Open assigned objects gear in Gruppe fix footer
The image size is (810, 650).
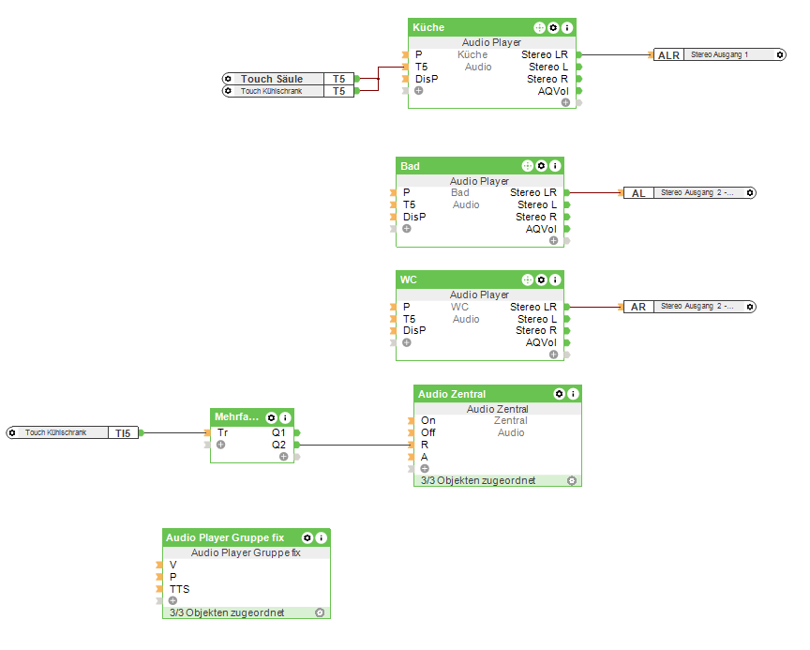click(320, 612)
